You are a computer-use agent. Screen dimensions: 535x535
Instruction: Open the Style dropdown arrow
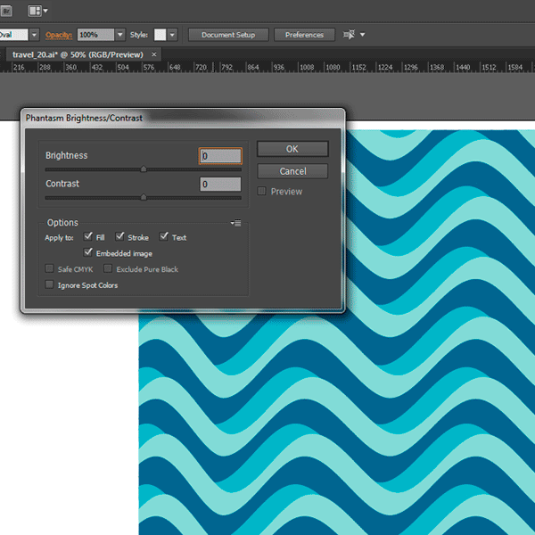pyautogui.click(x=172, y=35)
